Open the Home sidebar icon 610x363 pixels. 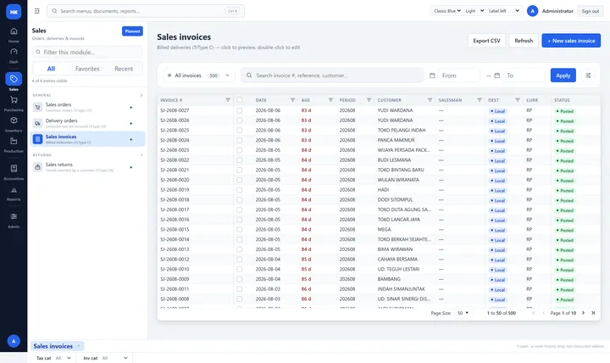[14, 31]
